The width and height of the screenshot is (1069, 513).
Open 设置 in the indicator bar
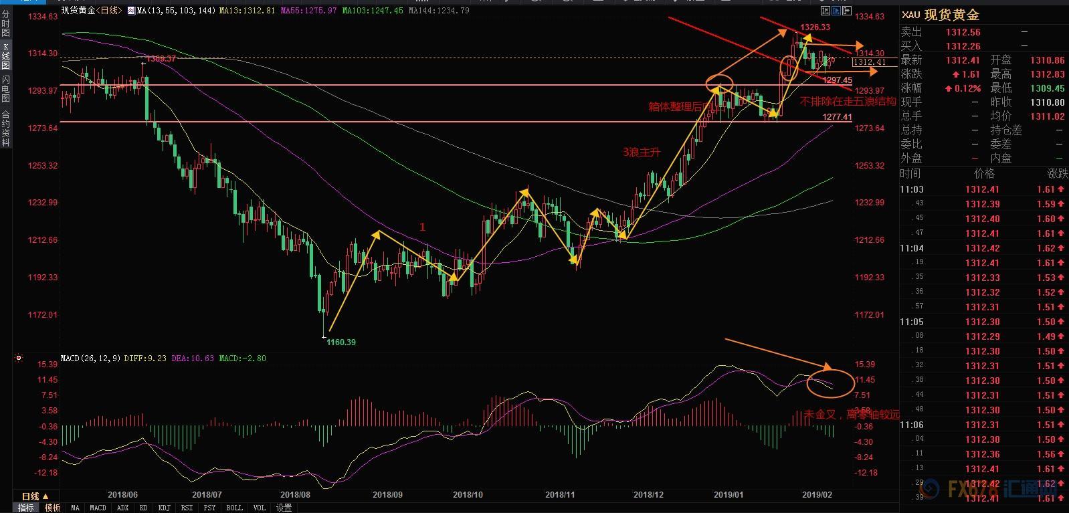(284, 508)
